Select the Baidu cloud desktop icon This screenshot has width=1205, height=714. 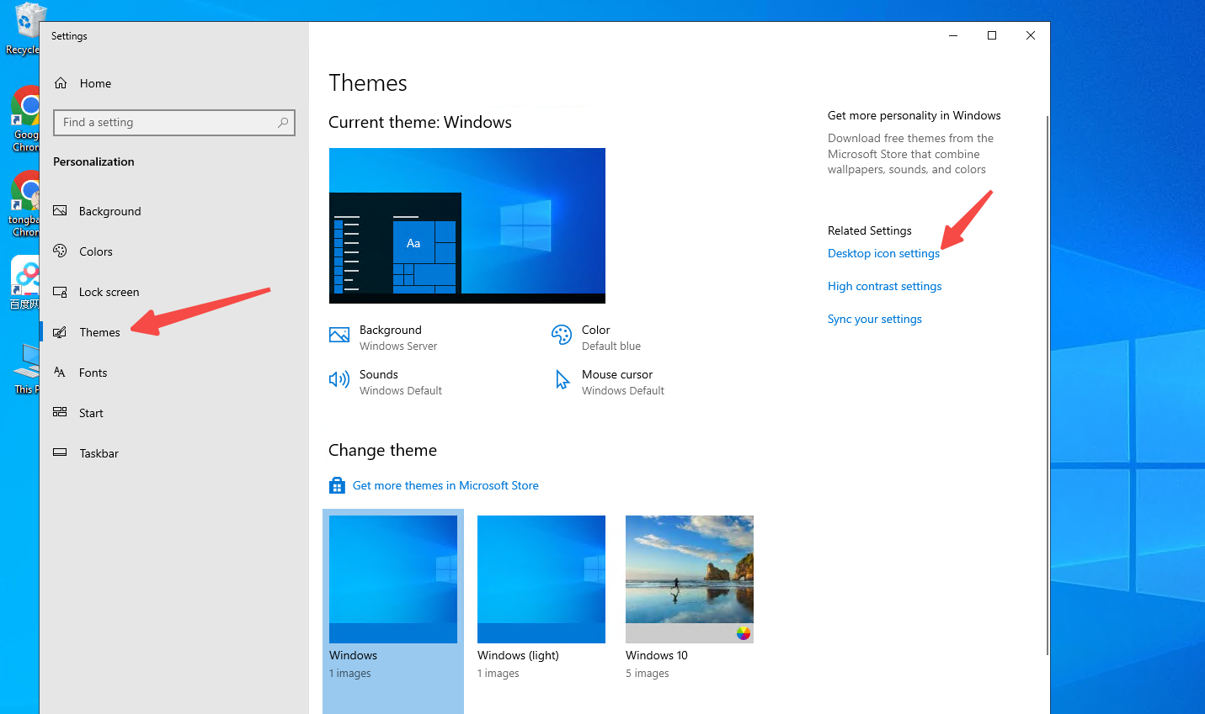click(x=24, y=283)
